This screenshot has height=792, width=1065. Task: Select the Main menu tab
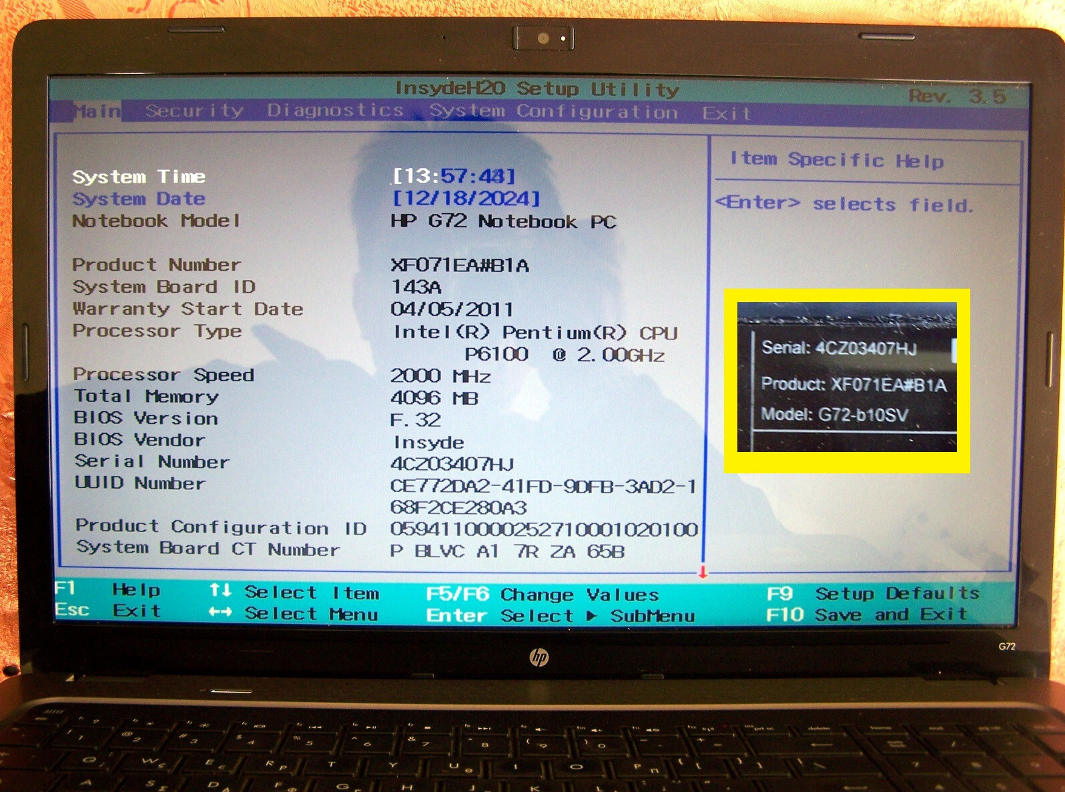tap(97, 111)
